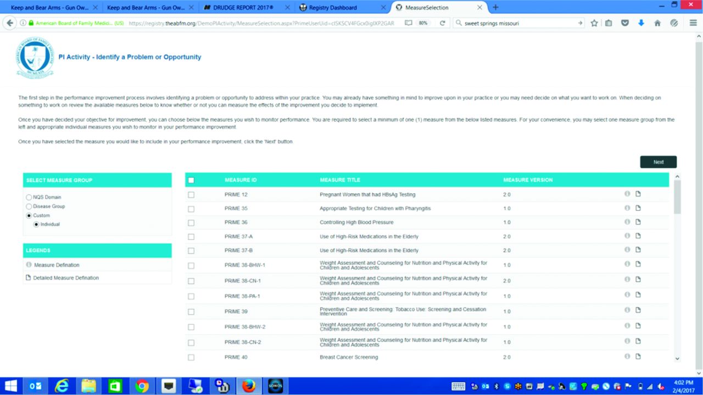The height and width of the screenshot is (395, 703).
Task: Select Individual radio button
Action: coord(36,224)
